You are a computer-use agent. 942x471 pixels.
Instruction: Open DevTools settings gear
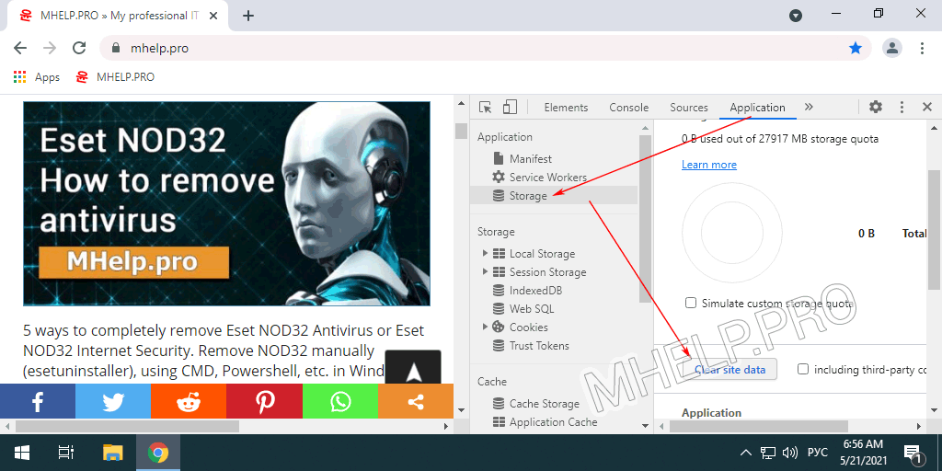click(876, 107)
